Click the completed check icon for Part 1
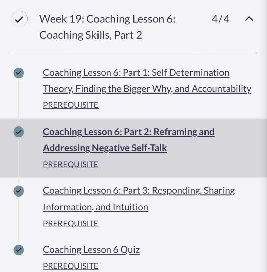Viewport: 267px width, 272px height. click(x=19, y=73)
